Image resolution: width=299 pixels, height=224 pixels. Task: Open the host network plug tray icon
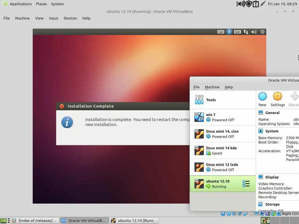[x=263, y=4]
